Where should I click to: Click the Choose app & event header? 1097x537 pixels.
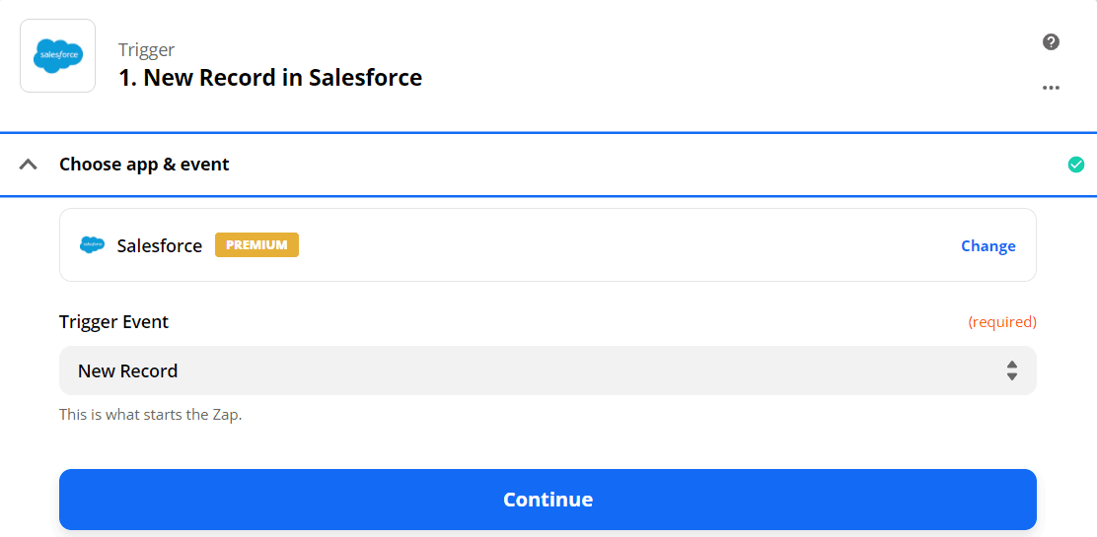point(144,165)
